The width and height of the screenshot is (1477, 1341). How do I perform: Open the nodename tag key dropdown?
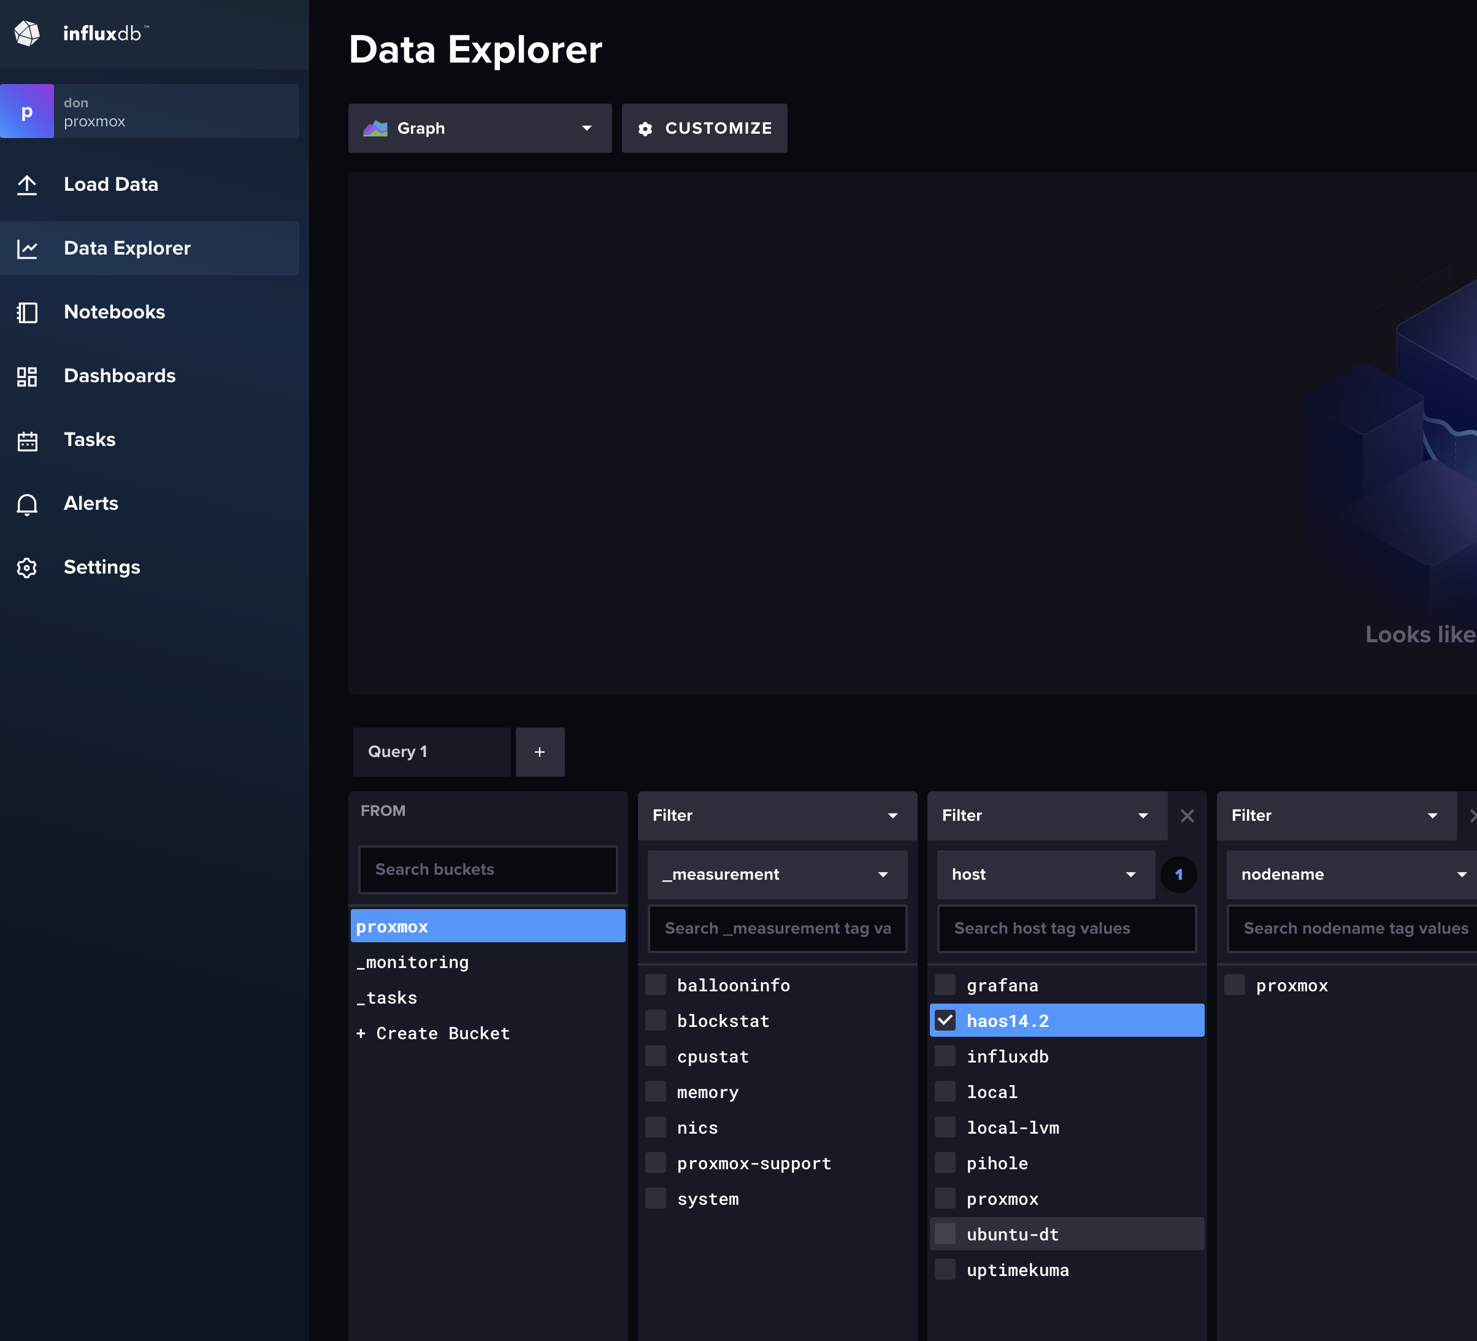point(1352,874)
